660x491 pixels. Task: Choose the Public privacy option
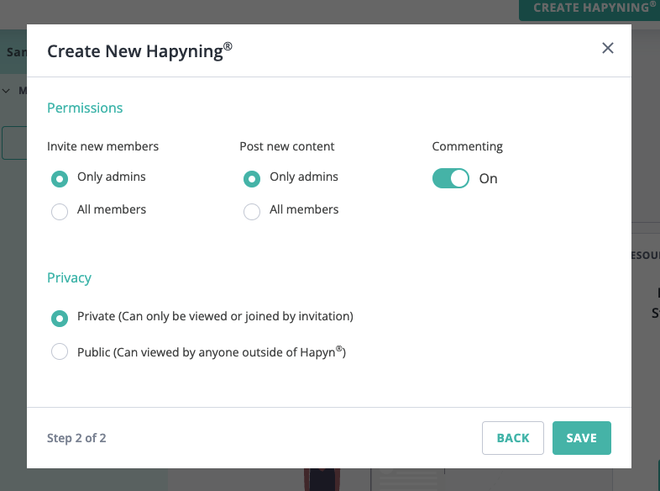(x=60, y=351)
